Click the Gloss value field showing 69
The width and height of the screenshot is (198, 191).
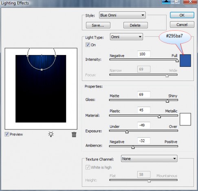click(144, 94)
